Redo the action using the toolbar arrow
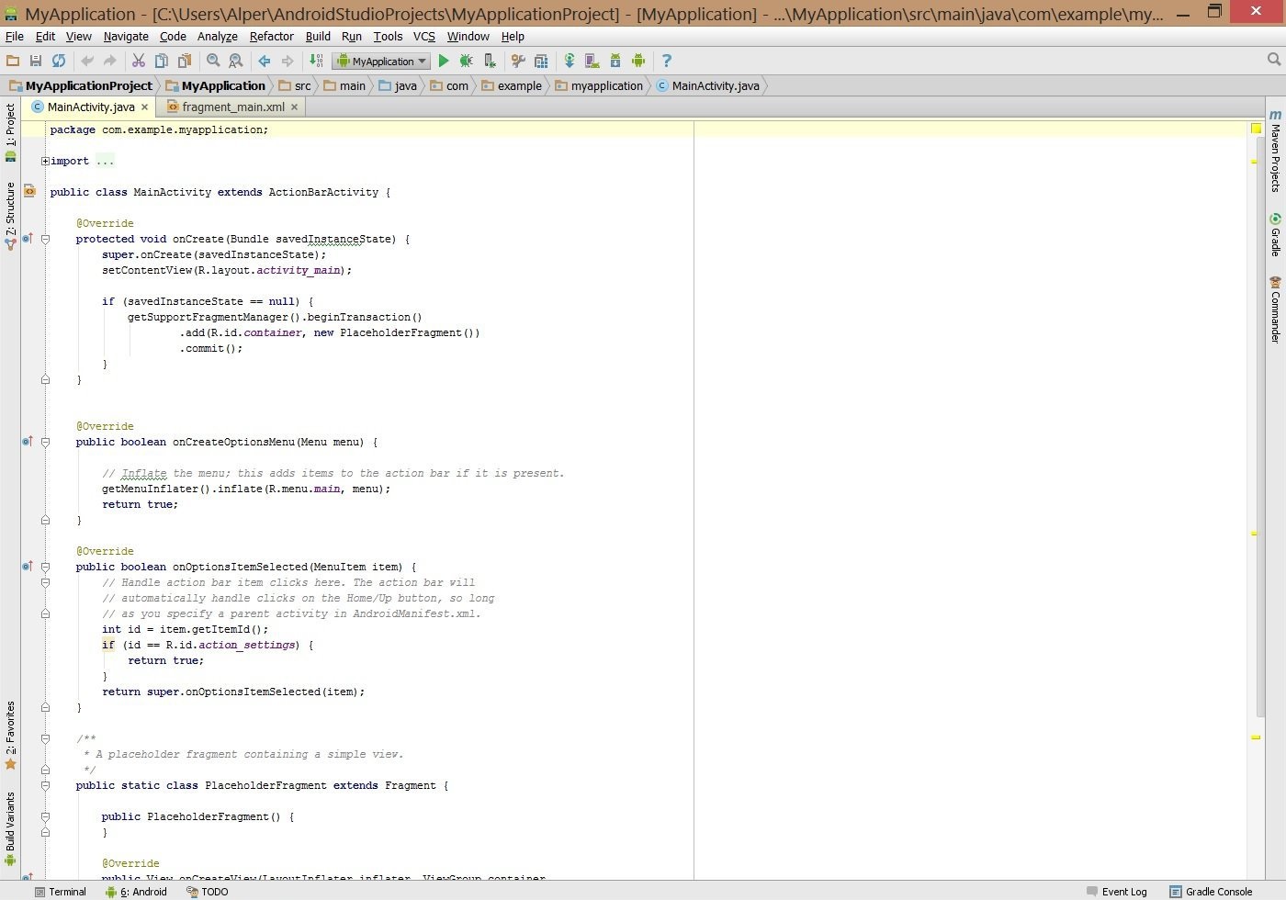 110,61
